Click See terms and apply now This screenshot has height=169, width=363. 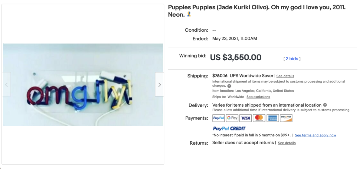(315, 135)
